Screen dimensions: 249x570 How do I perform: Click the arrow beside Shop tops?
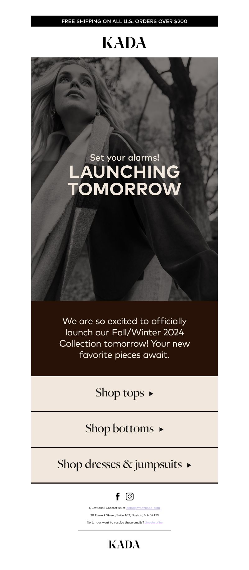point(151,394)
